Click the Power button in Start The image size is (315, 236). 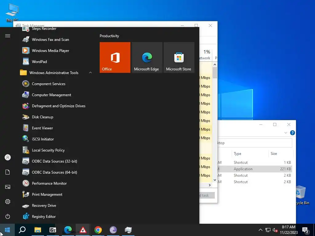click(8, 216)
